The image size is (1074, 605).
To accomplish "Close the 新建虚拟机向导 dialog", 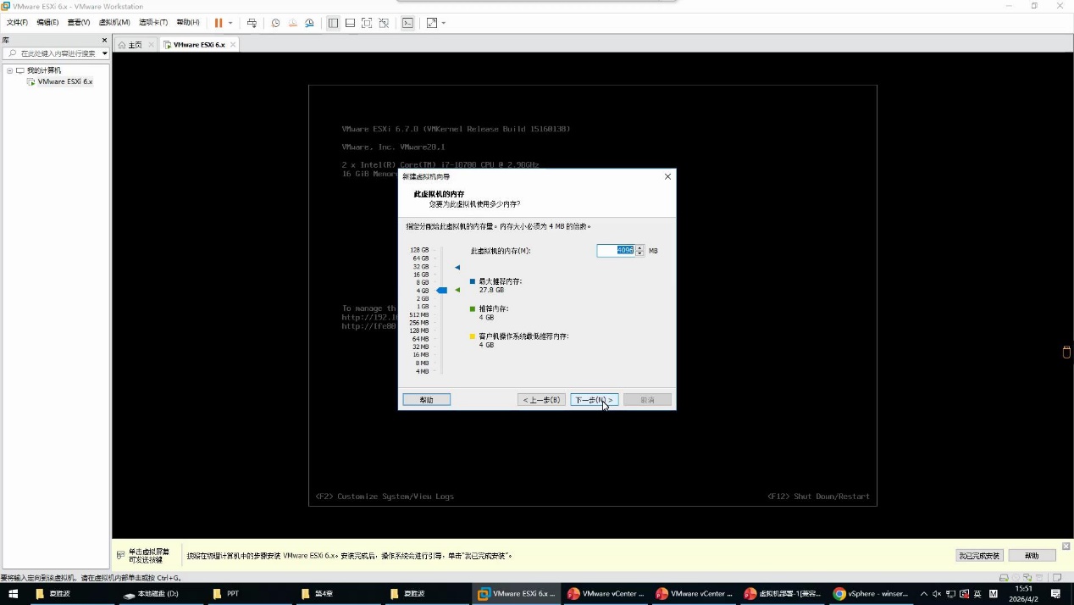I will tap(667, 176).
